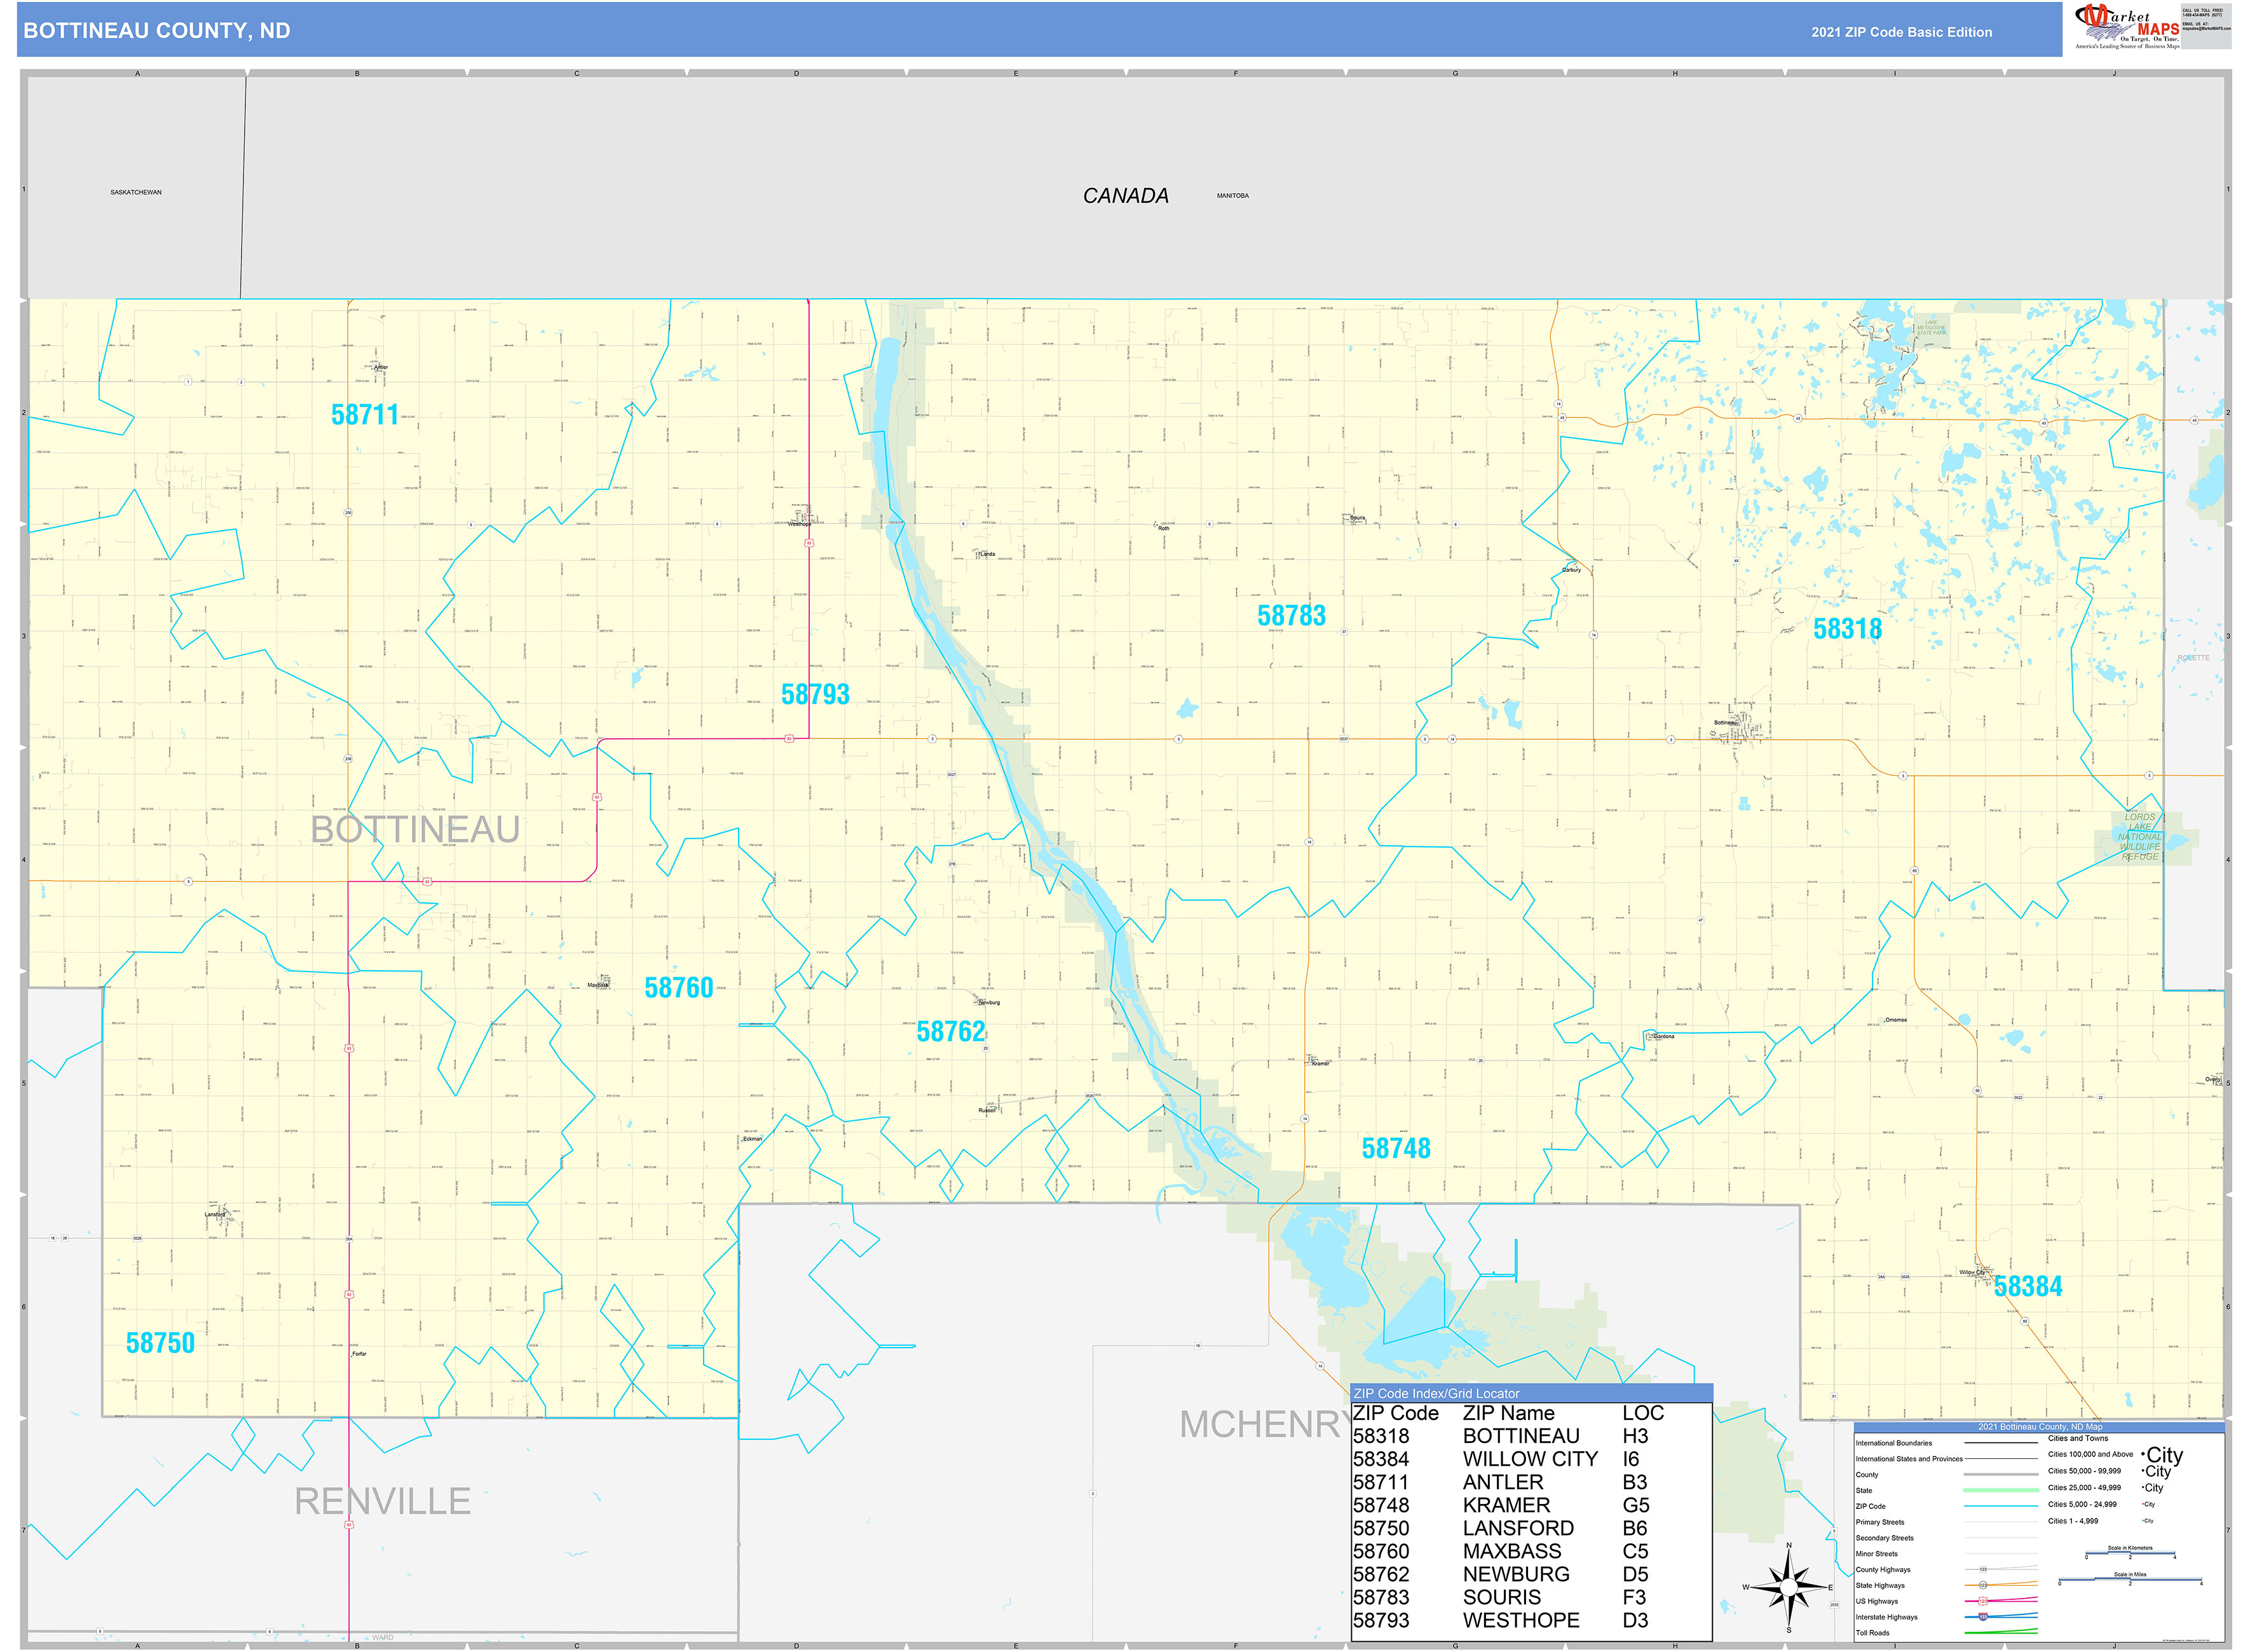The width and height of the screenshot is (2250, 1652).
Task: Click ZIP code 58748 on the map
Action: click(1396, 1149)
